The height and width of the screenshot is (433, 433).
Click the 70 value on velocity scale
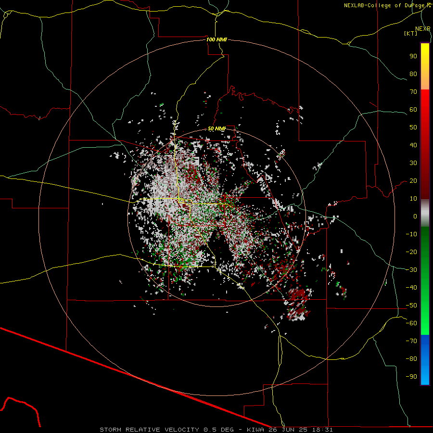click(413, 92)
